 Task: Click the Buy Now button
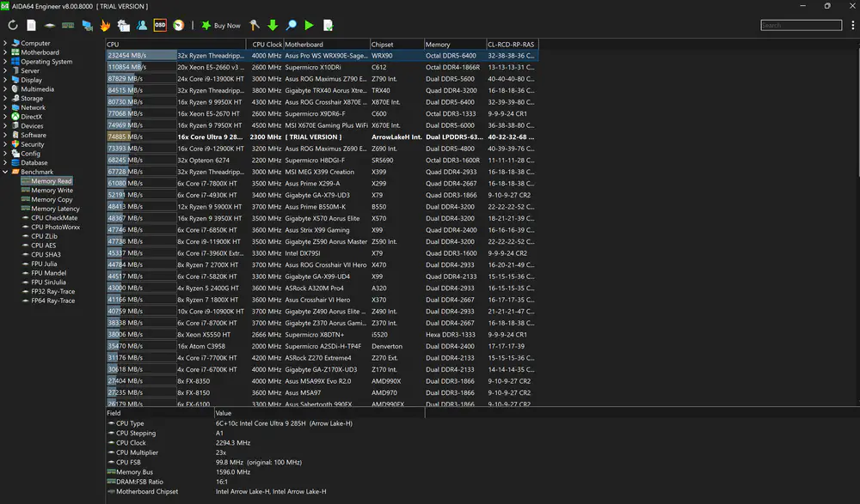[x=221, y=26]
